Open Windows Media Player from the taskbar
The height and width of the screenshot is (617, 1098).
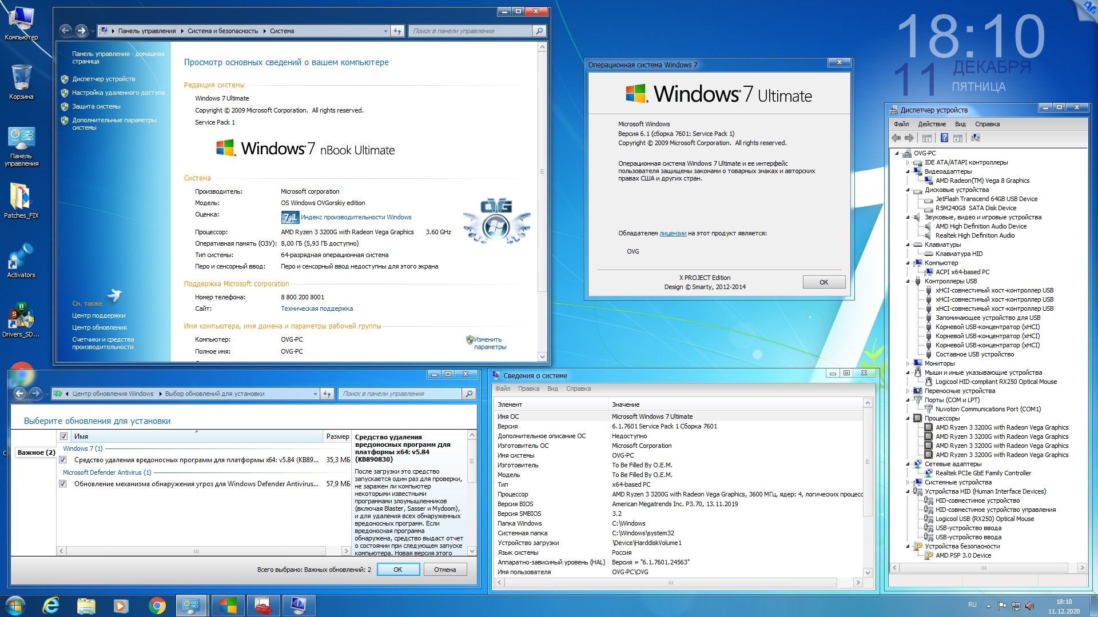pos(121,606)
